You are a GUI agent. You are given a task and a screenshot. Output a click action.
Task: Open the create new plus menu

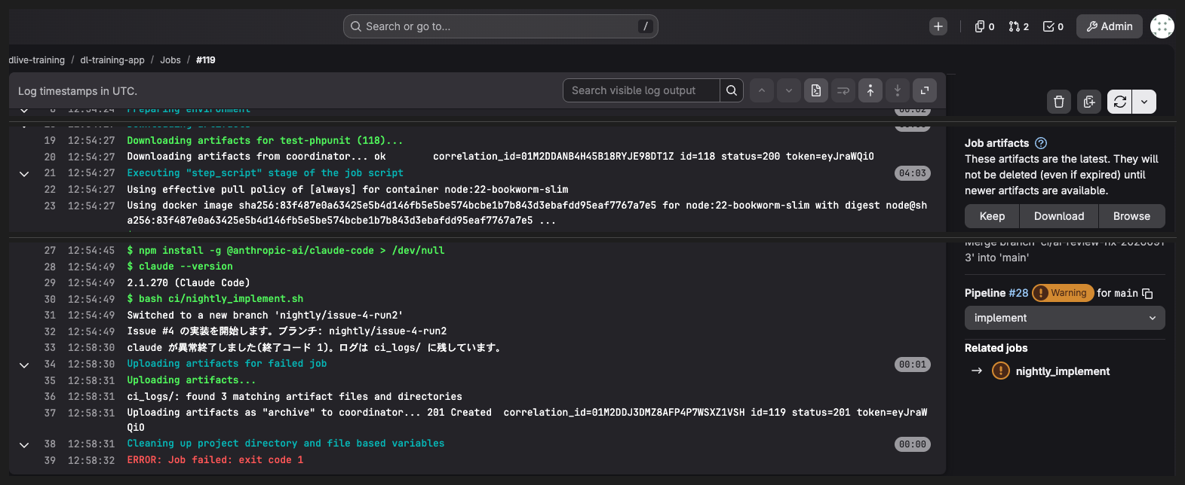[938, 26]
